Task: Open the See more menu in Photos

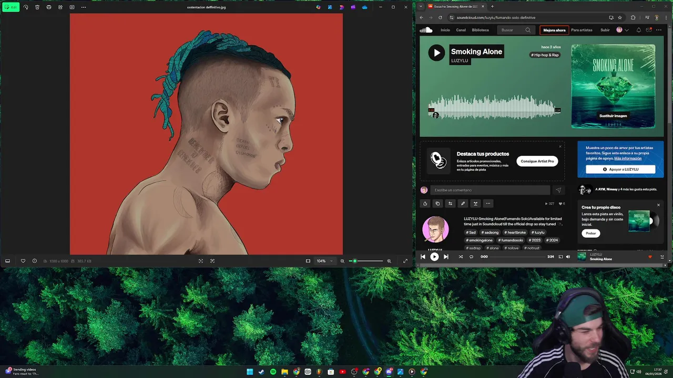Action: [x=84, y=7]
